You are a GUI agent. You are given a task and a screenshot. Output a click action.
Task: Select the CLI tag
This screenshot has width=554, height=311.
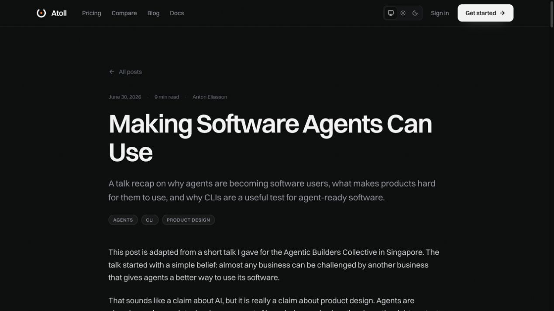[150, 220]
